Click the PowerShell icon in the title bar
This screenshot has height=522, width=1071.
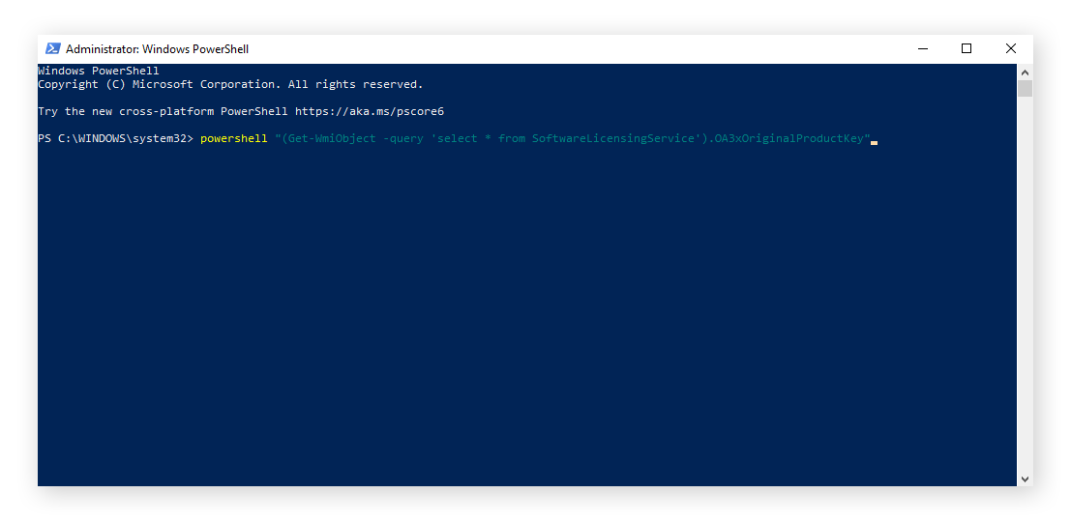coord(52,49)
